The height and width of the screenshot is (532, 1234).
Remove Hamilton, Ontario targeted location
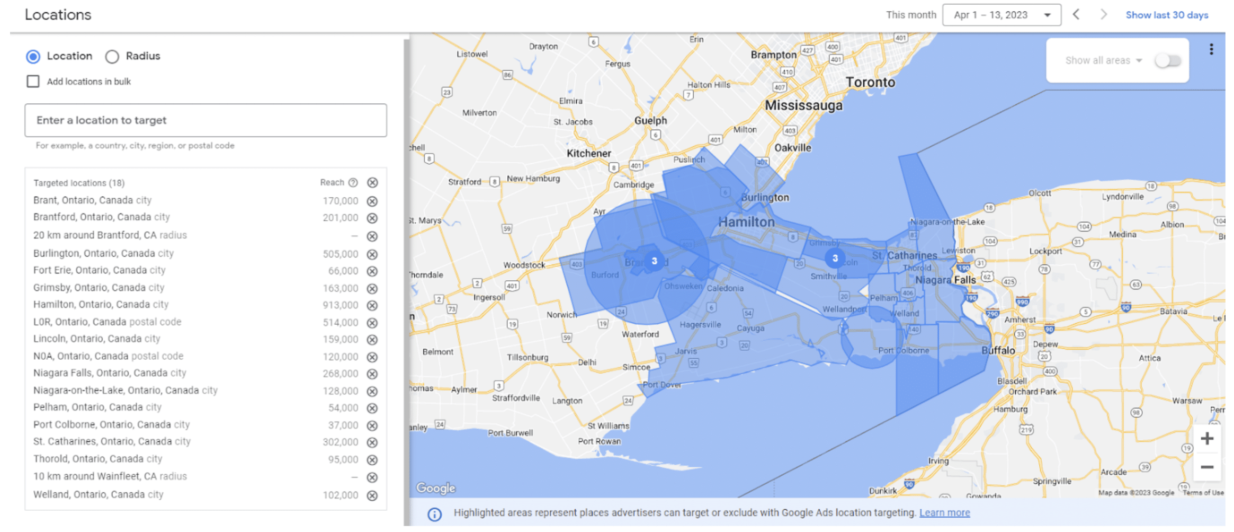(372, 305)
